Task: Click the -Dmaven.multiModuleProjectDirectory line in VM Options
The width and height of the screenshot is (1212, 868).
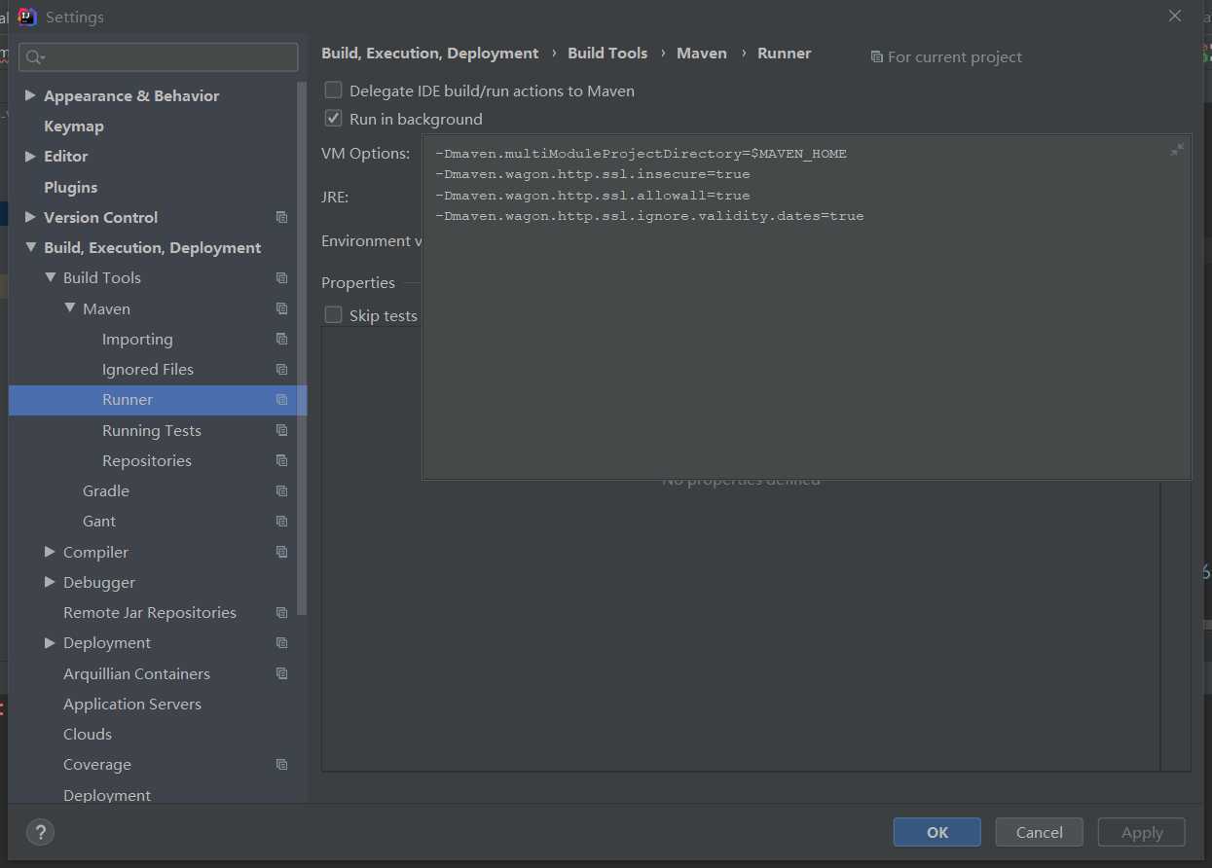Action: [641, 154]
